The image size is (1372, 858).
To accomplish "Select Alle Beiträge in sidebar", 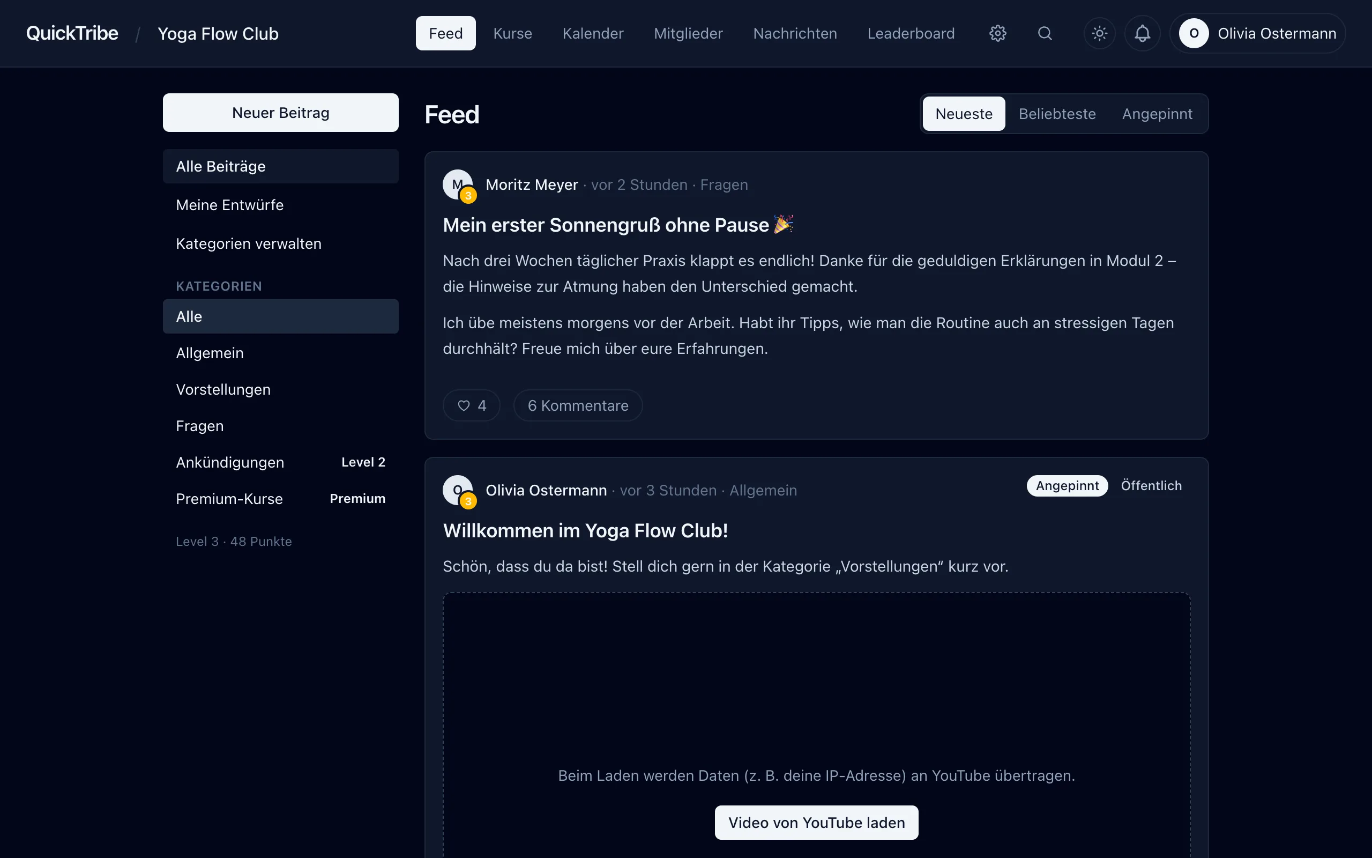I will tap(281, 166).
